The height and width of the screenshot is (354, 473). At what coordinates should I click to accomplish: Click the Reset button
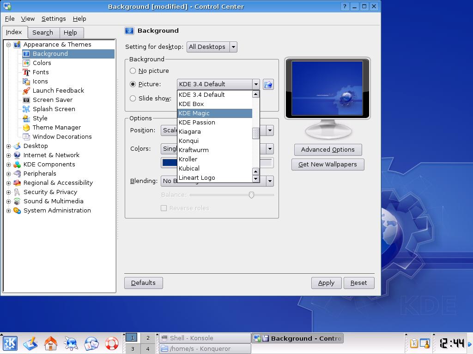(359, 283)
